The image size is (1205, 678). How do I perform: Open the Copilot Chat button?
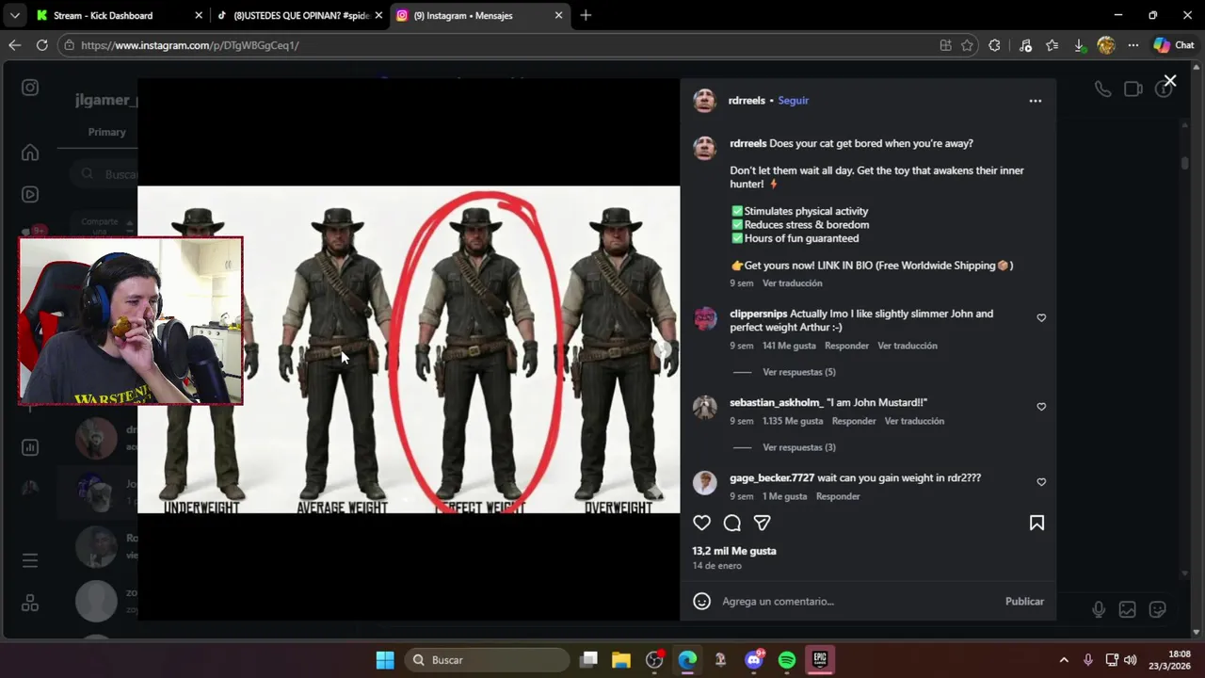tap(1174, 45)
